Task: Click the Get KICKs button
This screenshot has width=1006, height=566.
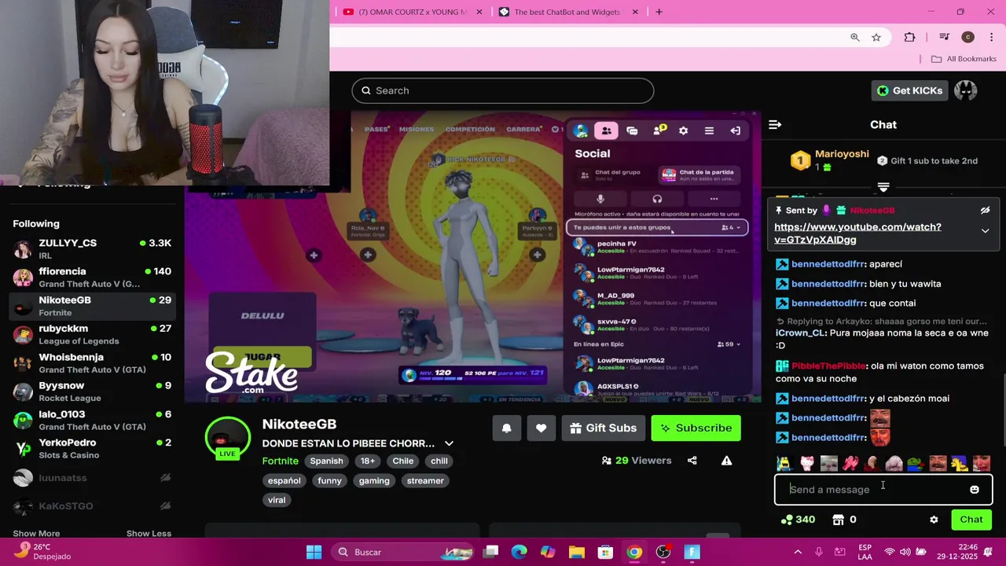Action: coord(909,90)
